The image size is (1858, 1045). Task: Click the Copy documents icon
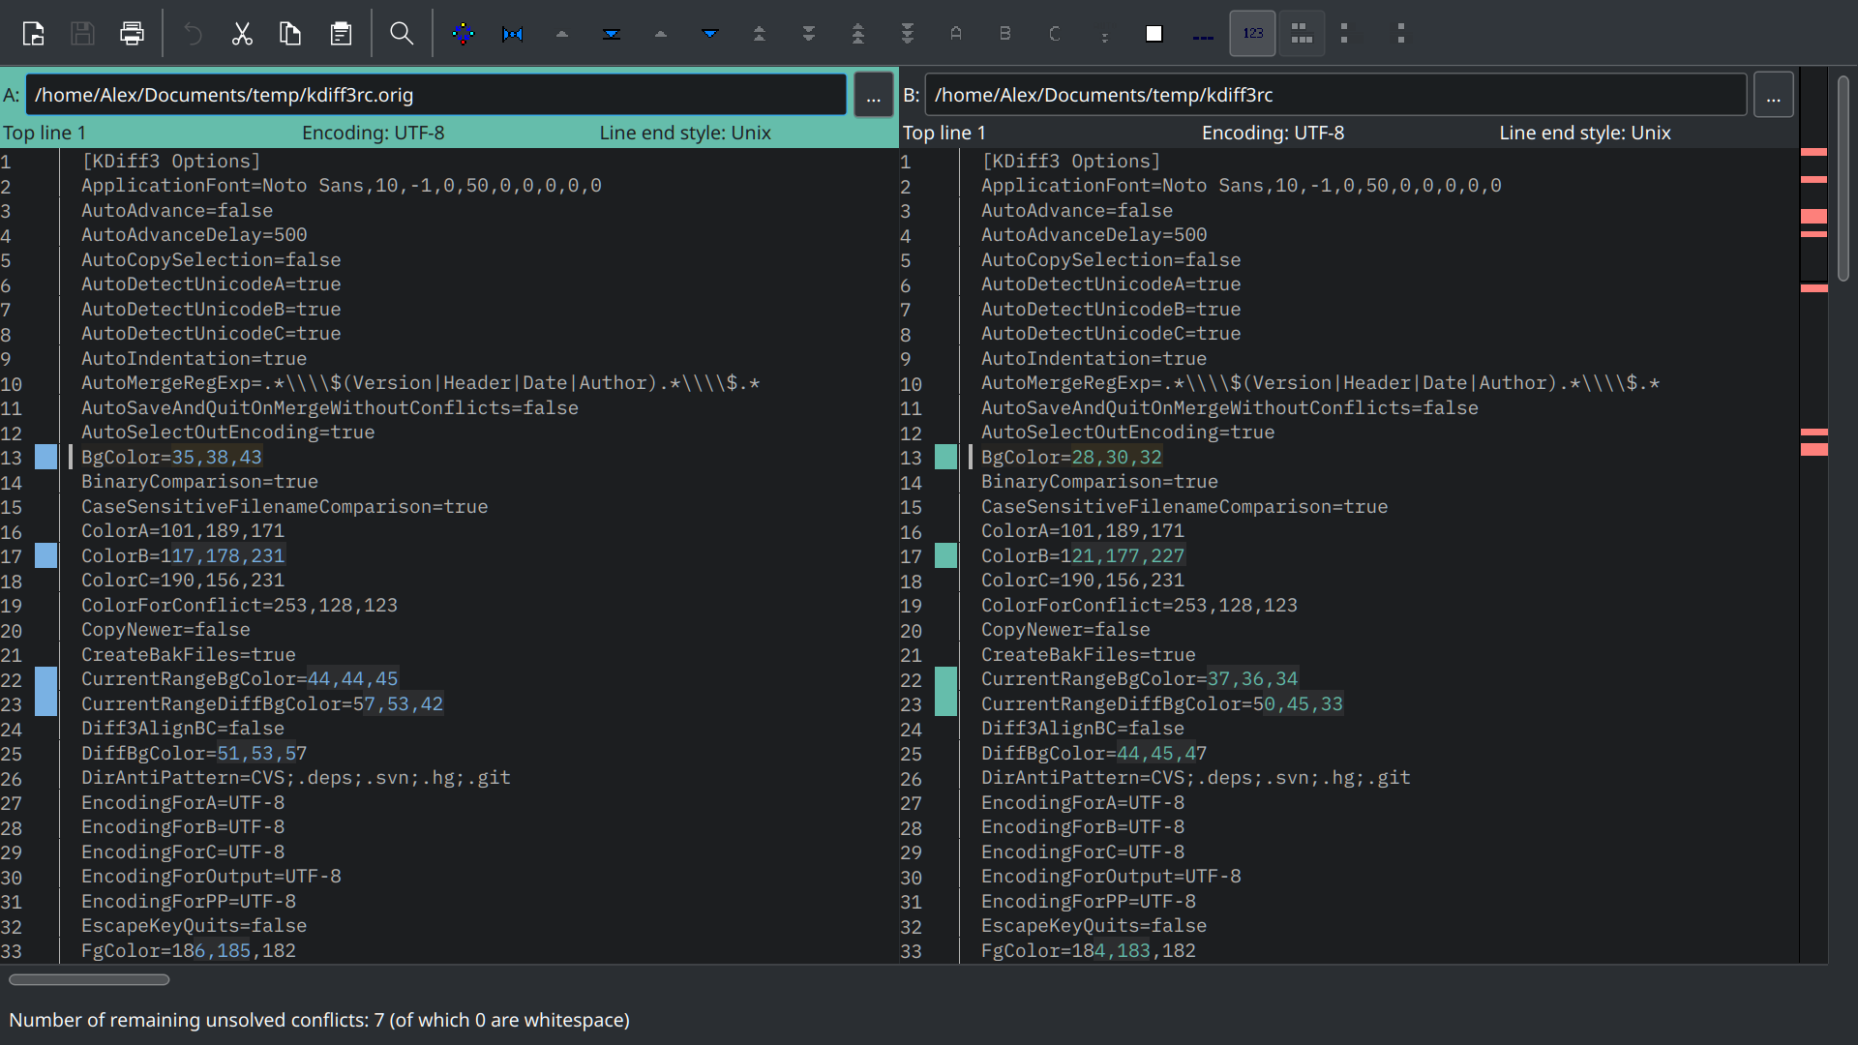tap(290, 34)
